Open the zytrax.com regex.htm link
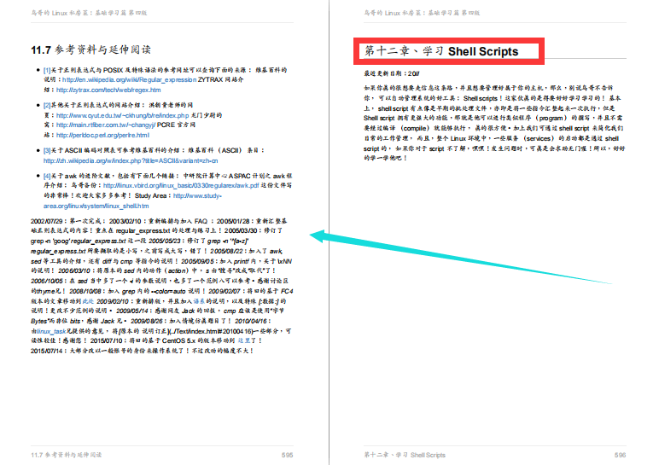This screenshot has width=659, height=465. coord(108,90)
